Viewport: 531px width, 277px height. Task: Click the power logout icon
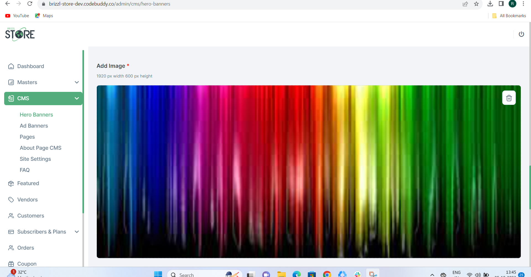tap(521, 34)
